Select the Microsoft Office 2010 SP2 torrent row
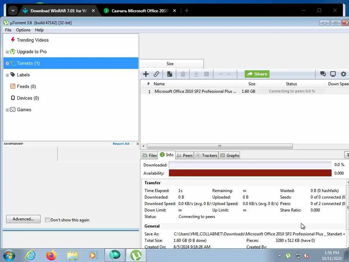The height and width of the screenshot is (262, 349). [245, 91]
